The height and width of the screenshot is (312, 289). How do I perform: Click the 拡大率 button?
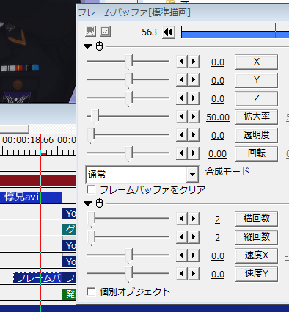256,117
